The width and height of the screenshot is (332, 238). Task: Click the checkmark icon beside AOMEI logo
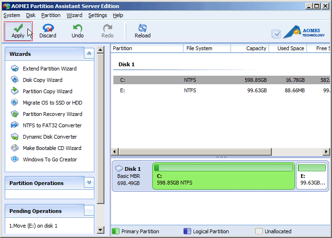[x=276, y=34]
